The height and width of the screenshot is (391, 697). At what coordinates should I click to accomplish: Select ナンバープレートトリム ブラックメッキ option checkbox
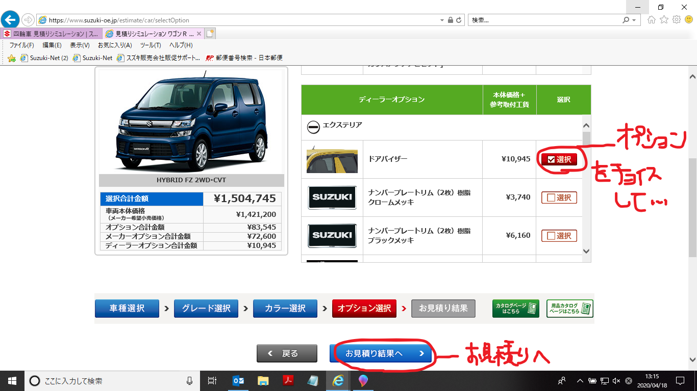click(x=559, y=236)
